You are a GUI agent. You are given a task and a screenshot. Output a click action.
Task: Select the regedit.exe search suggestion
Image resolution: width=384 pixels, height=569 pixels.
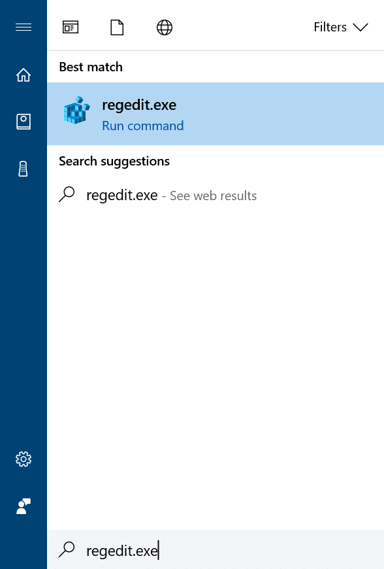click(x=121, y=195)
